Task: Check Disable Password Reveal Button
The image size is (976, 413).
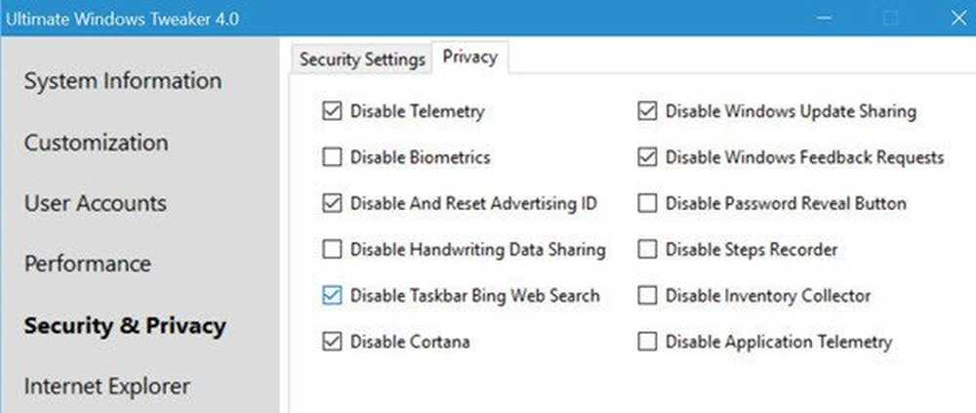Action: click(x=647, y=204)
